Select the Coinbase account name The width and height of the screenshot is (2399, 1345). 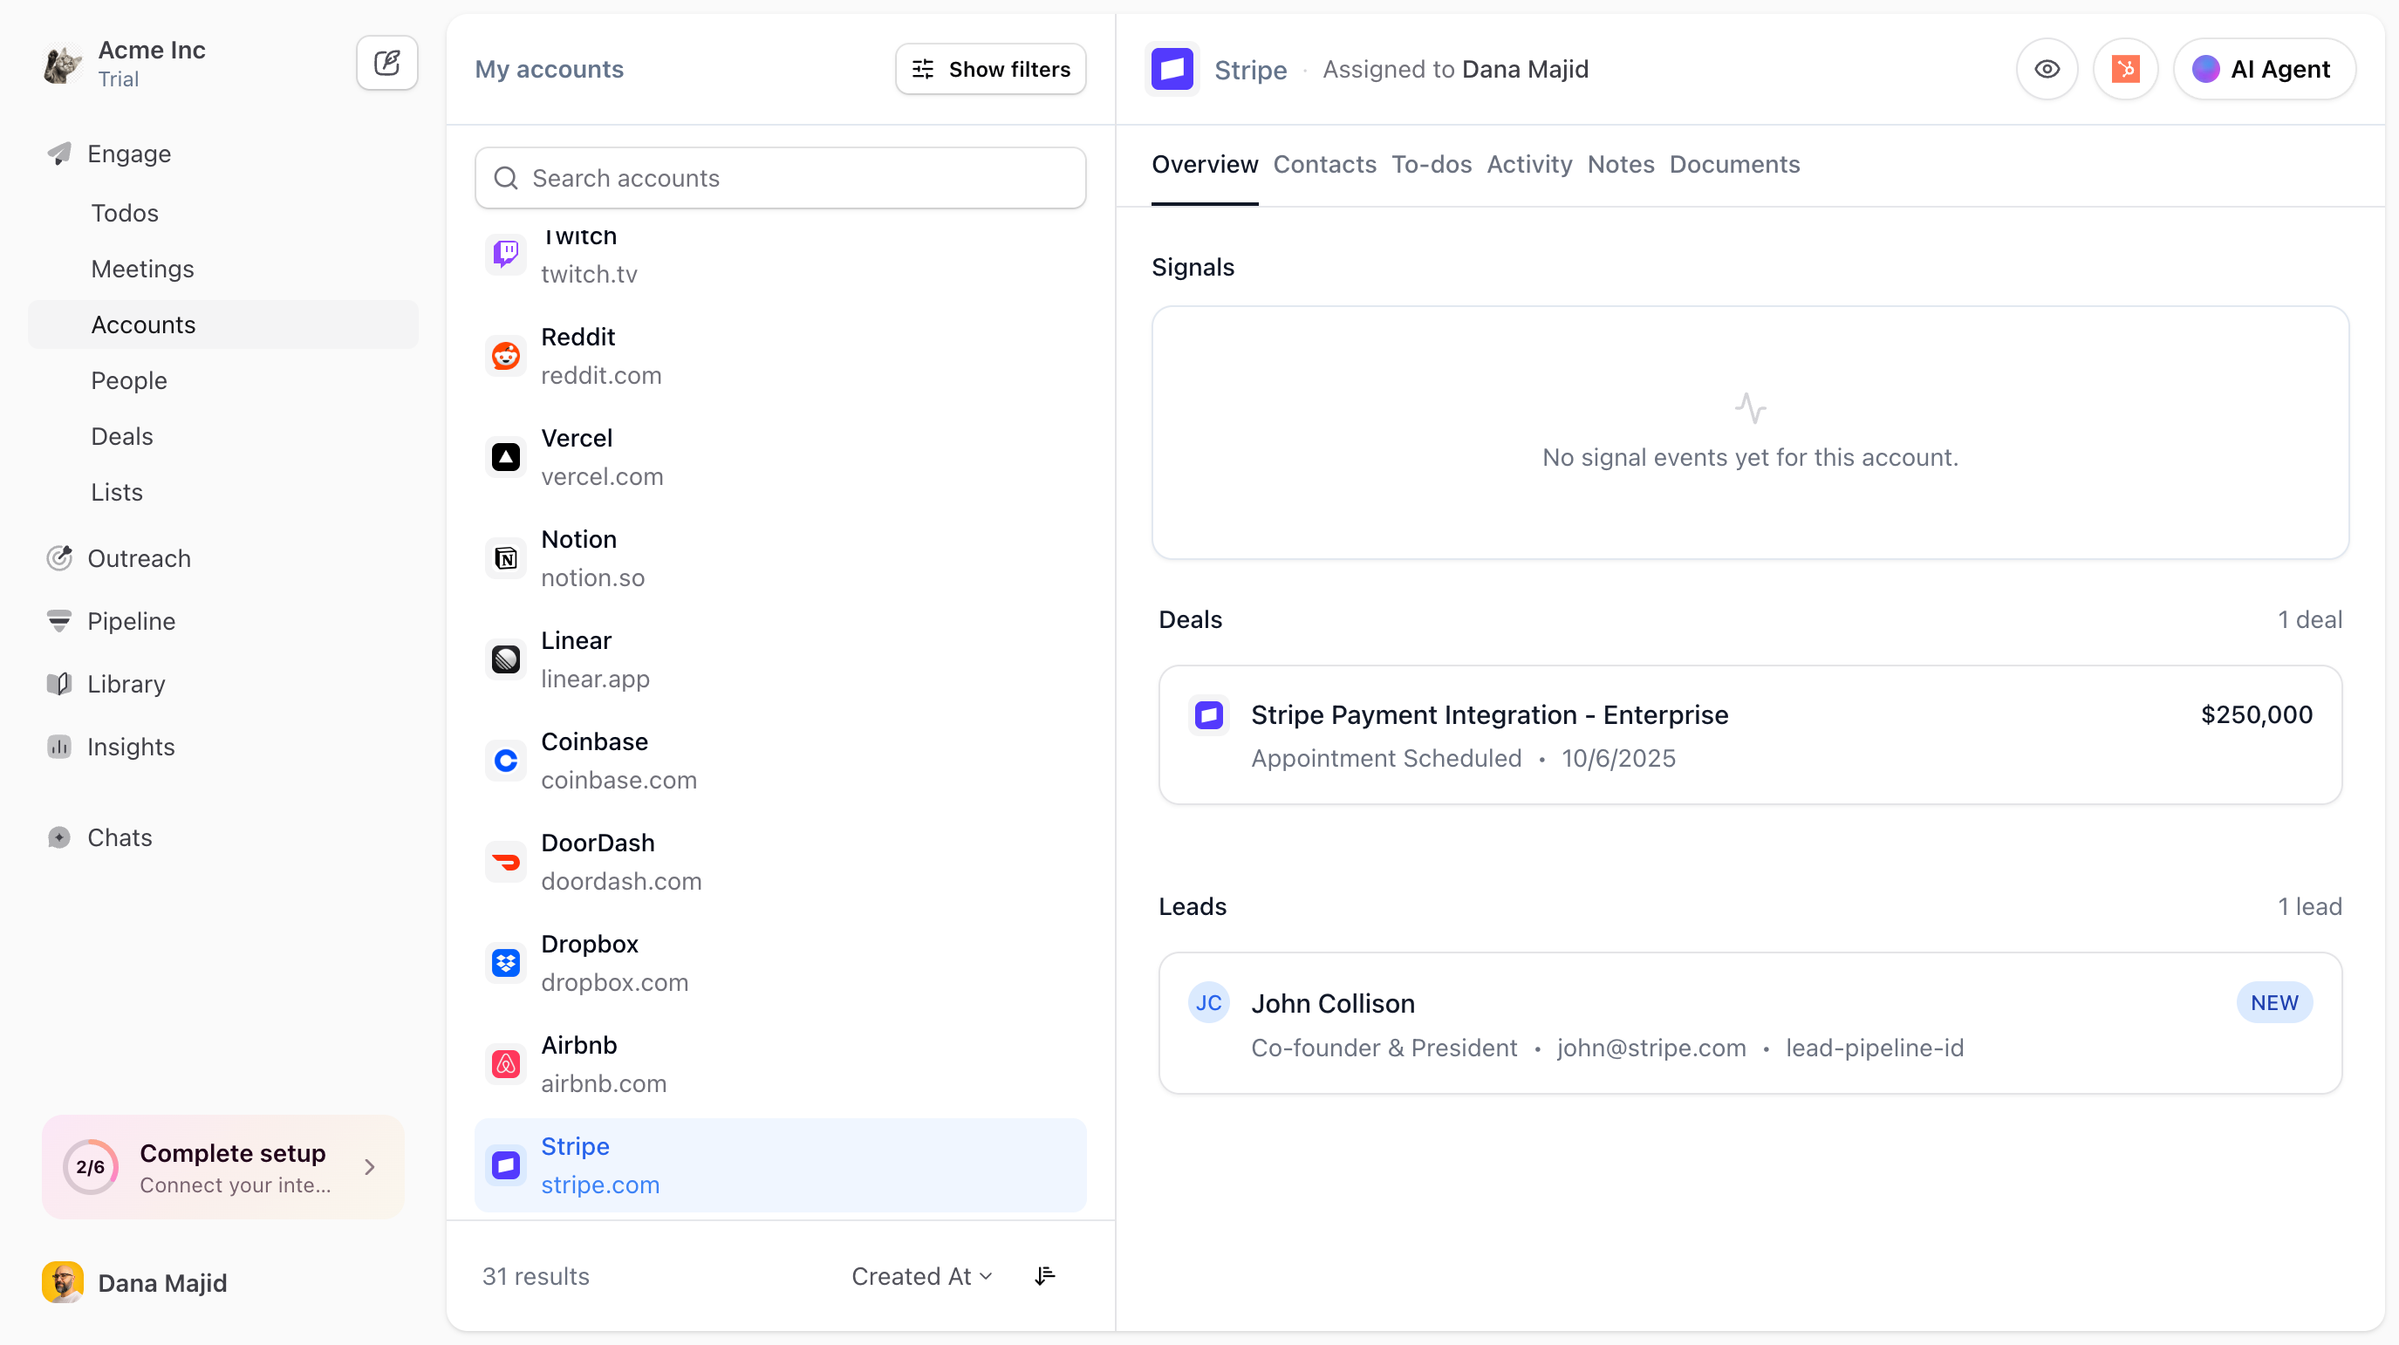click(594, 741)
